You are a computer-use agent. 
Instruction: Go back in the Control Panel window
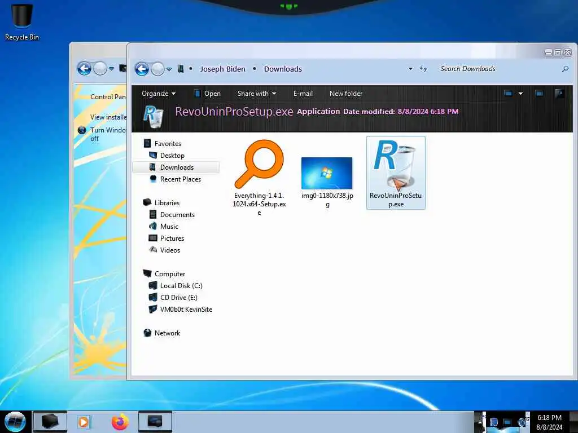click(84, 68)
